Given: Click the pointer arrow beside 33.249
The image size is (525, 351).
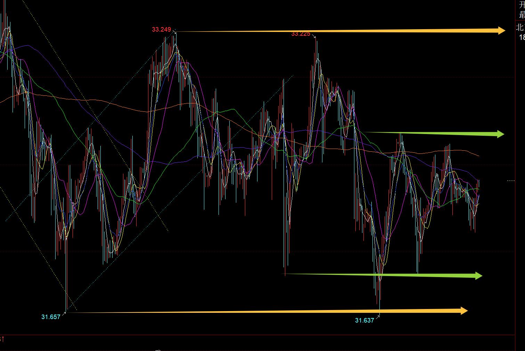Looking at the screenshot, I should 174,31.
